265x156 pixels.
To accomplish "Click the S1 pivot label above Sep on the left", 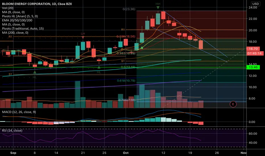I will pos(10,74).
